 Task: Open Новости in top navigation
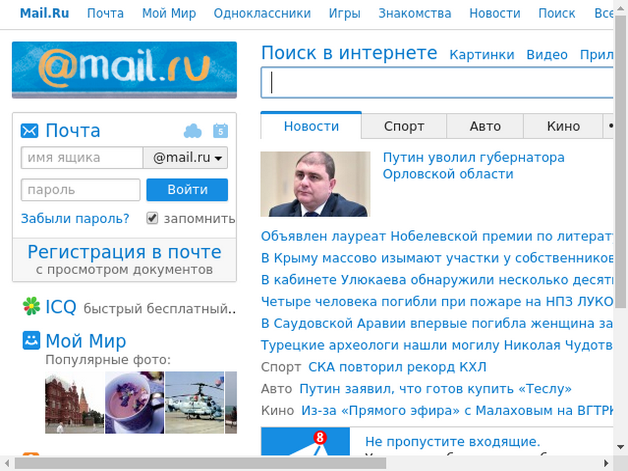pyautogui.click(x=495, y=13)
